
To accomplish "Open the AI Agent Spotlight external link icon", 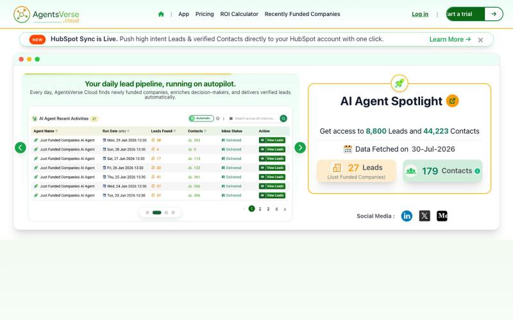I will pyautogui.click(x=453, y=101).
